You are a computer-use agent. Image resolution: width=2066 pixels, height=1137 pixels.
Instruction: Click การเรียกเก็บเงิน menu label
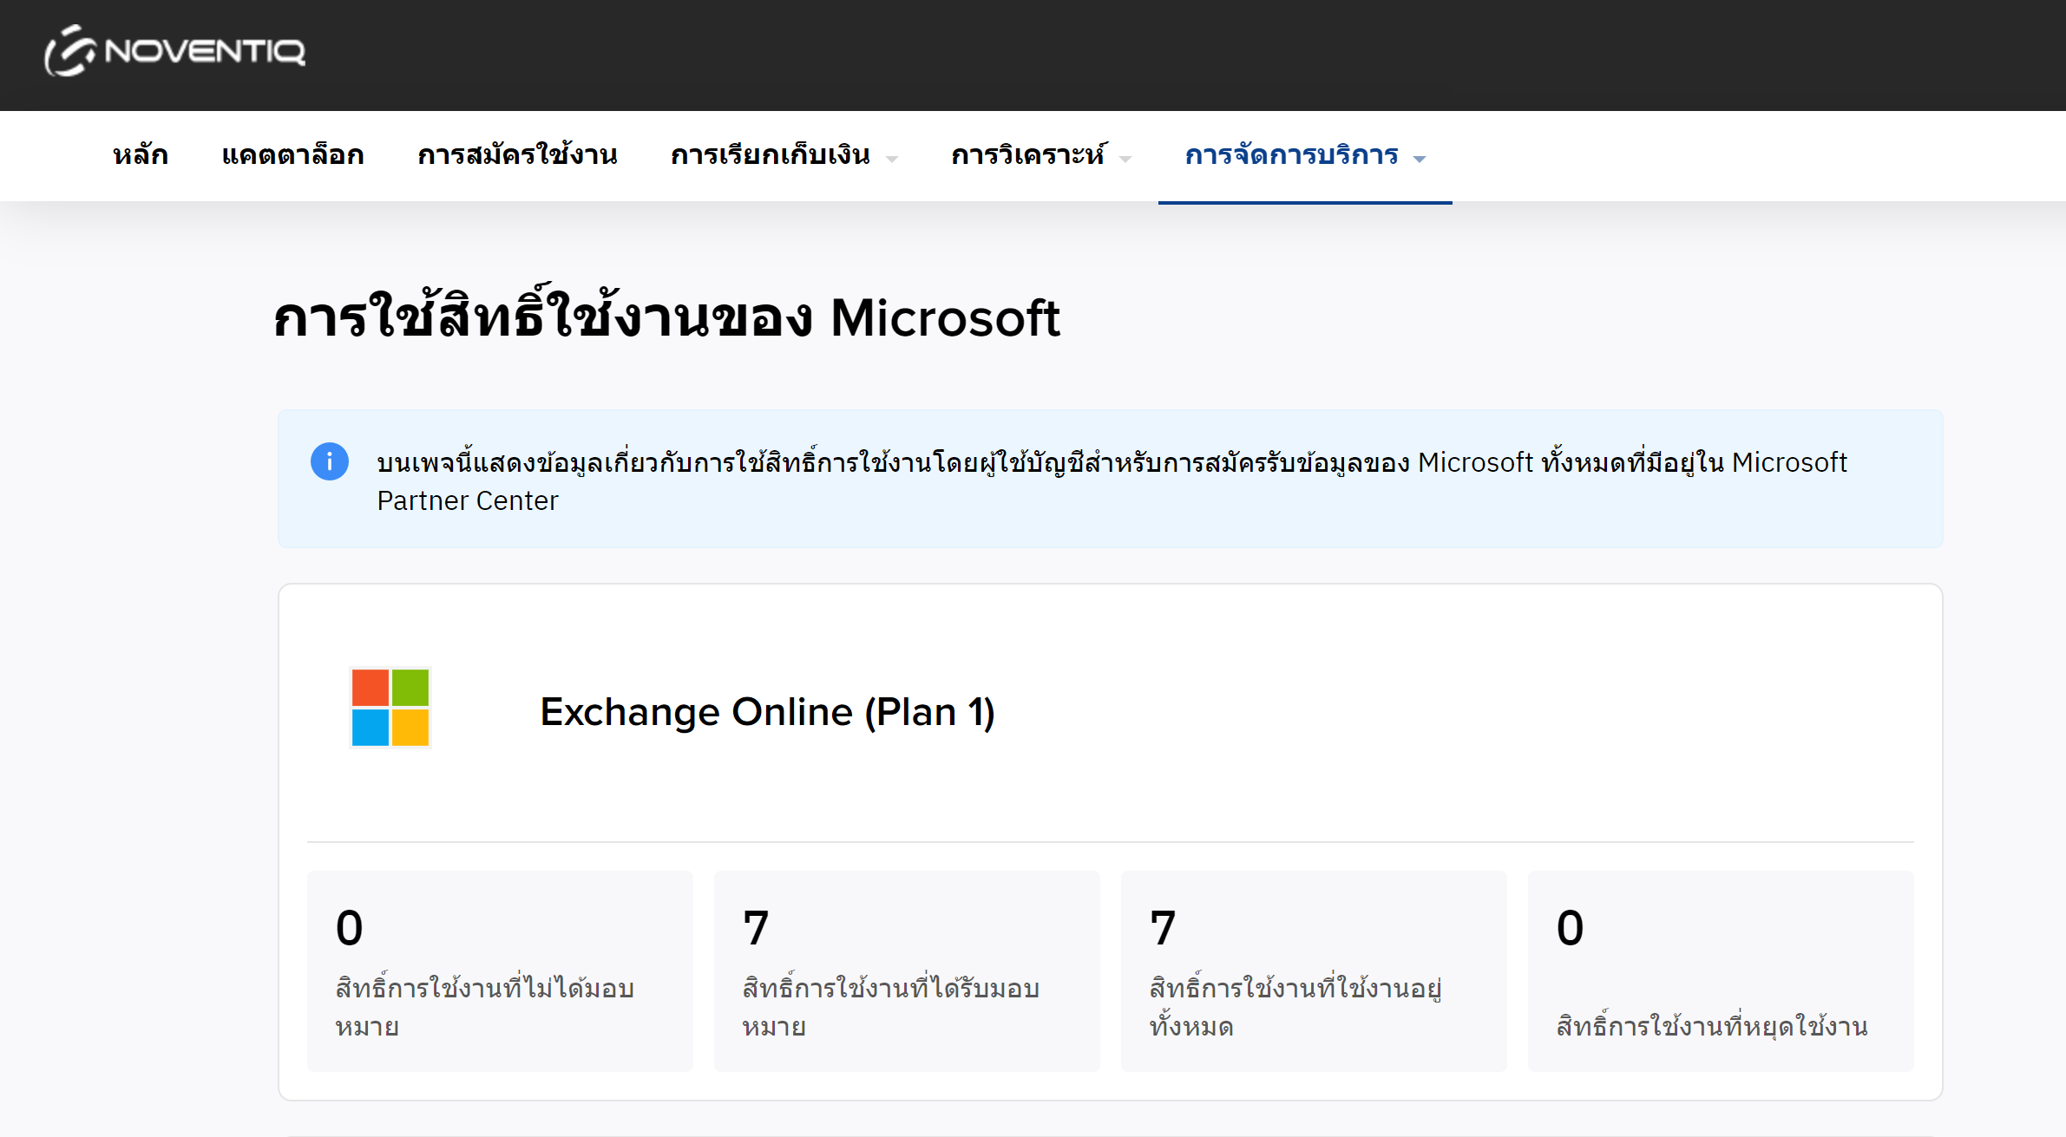770,155
